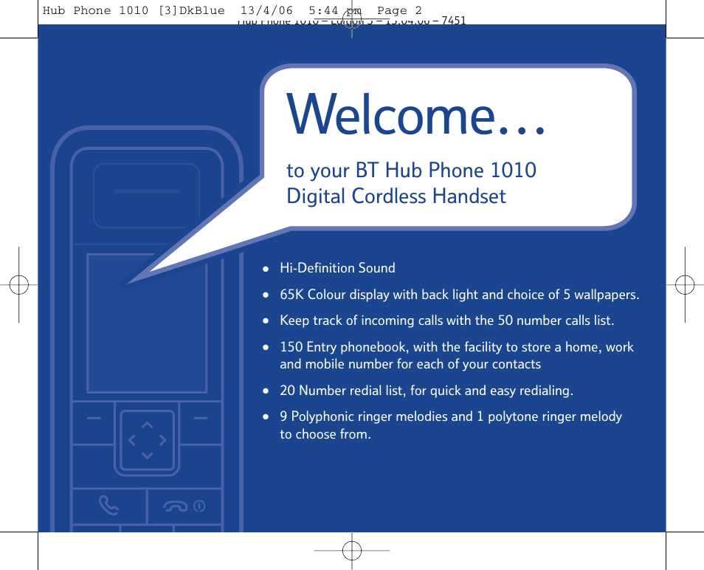704x570 pixels.
Task: Click the left arrow on navigation pad
Action: (x=131, y=440)
